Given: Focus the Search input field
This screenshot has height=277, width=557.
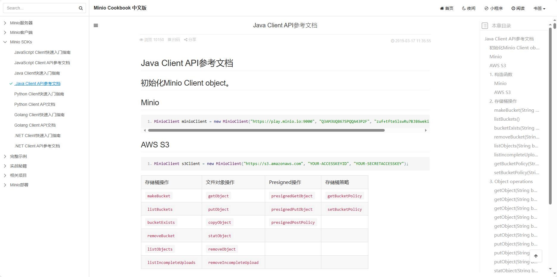Looking at the screenshot, I should click(40, 8).
